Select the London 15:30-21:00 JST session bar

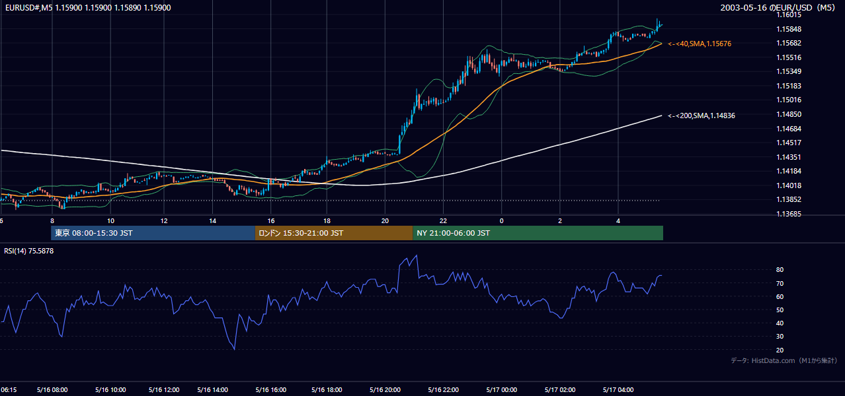[334, 233]
